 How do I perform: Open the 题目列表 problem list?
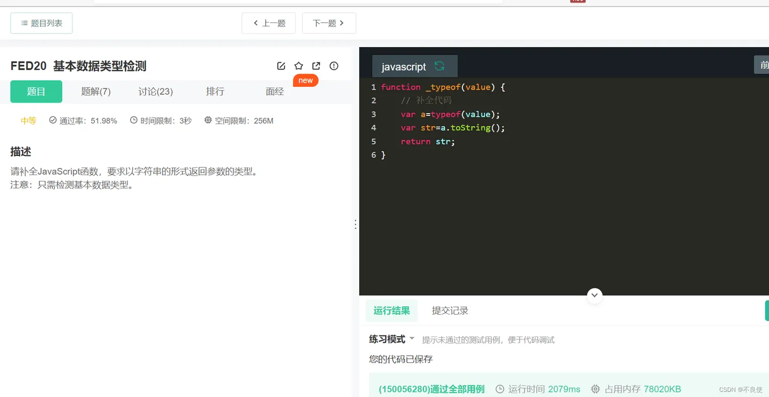click(41, 23)
